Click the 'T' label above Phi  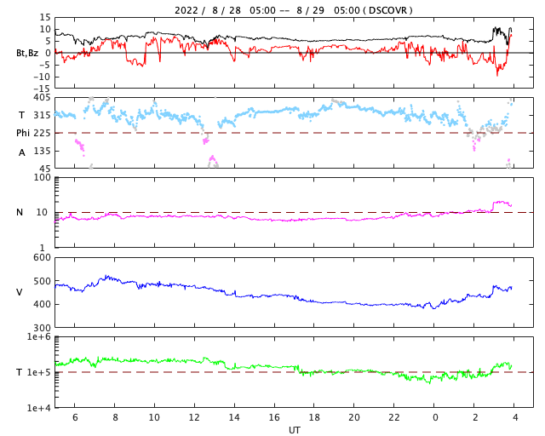coord(21,115)
